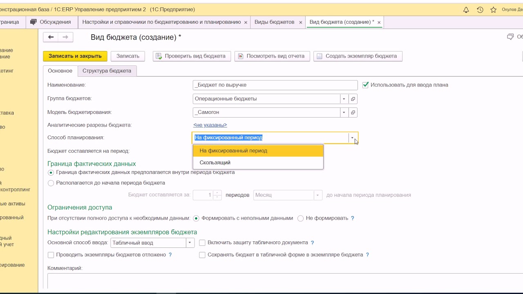Open the Группа бюджетов record via open icon
This screenshot has width=523, height=294.
click(353, 99)
